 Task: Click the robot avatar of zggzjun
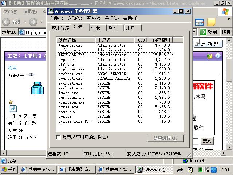coord(37,88)
